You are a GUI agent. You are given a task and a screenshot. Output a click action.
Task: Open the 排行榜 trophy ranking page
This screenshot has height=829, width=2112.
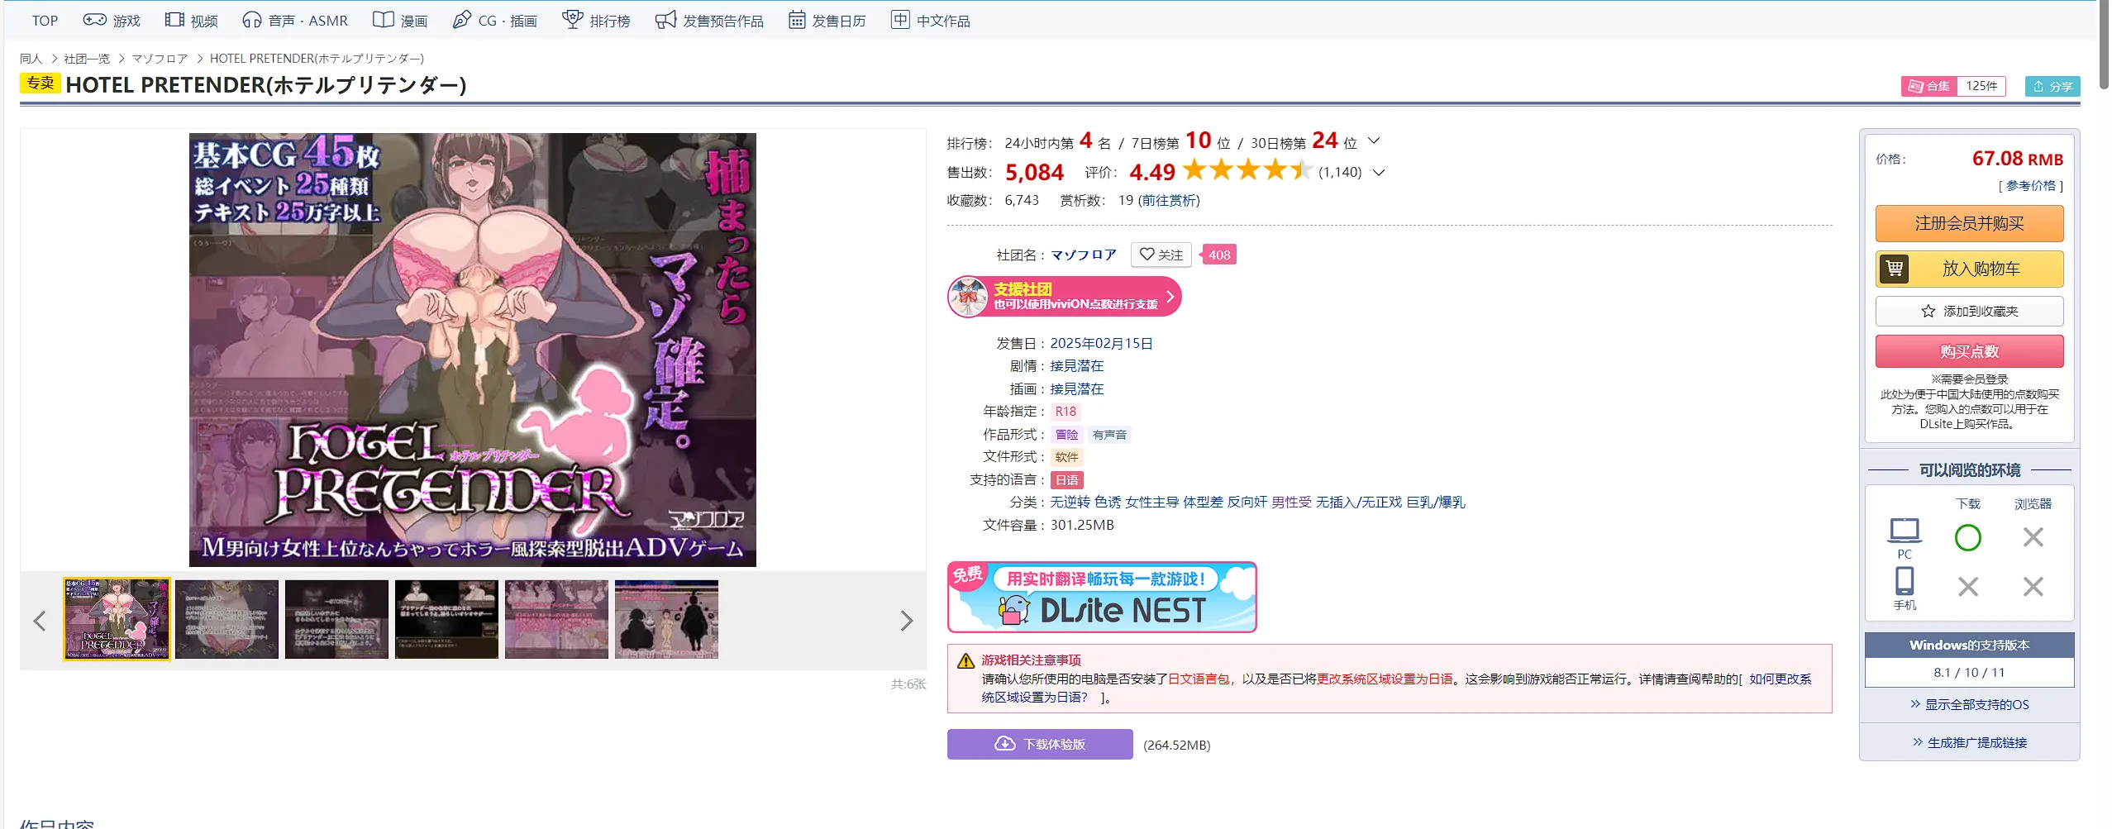(x=596, y=21)
